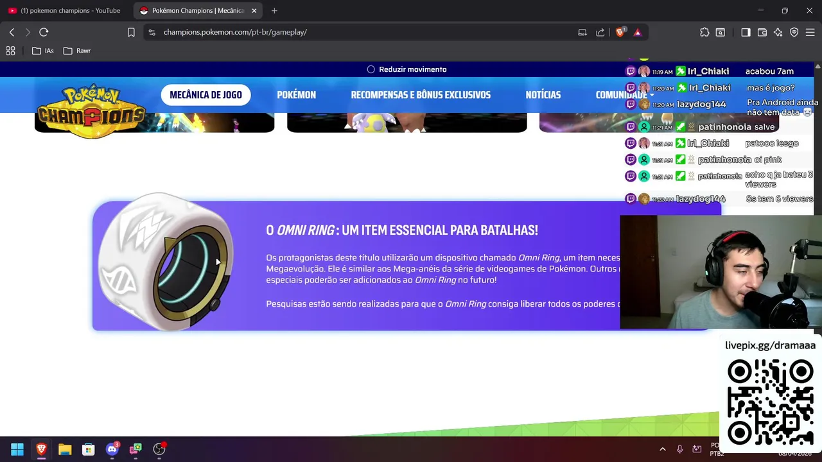Open Leo AI sparkle icon

click(x=778, y=32)
